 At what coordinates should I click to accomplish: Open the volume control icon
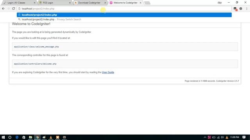pyautogui.click(x=222, y=137)
